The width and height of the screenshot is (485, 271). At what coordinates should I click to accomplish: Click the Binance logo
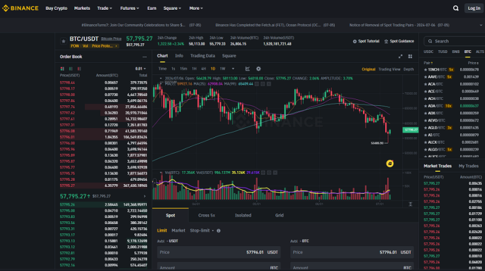point(20,8)
